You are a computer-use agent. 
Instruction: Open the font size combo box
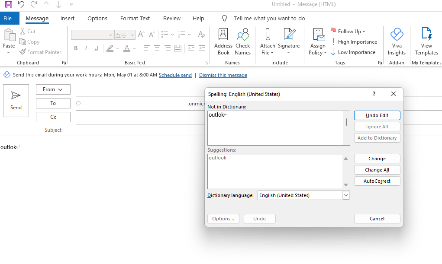coord(125,35)
